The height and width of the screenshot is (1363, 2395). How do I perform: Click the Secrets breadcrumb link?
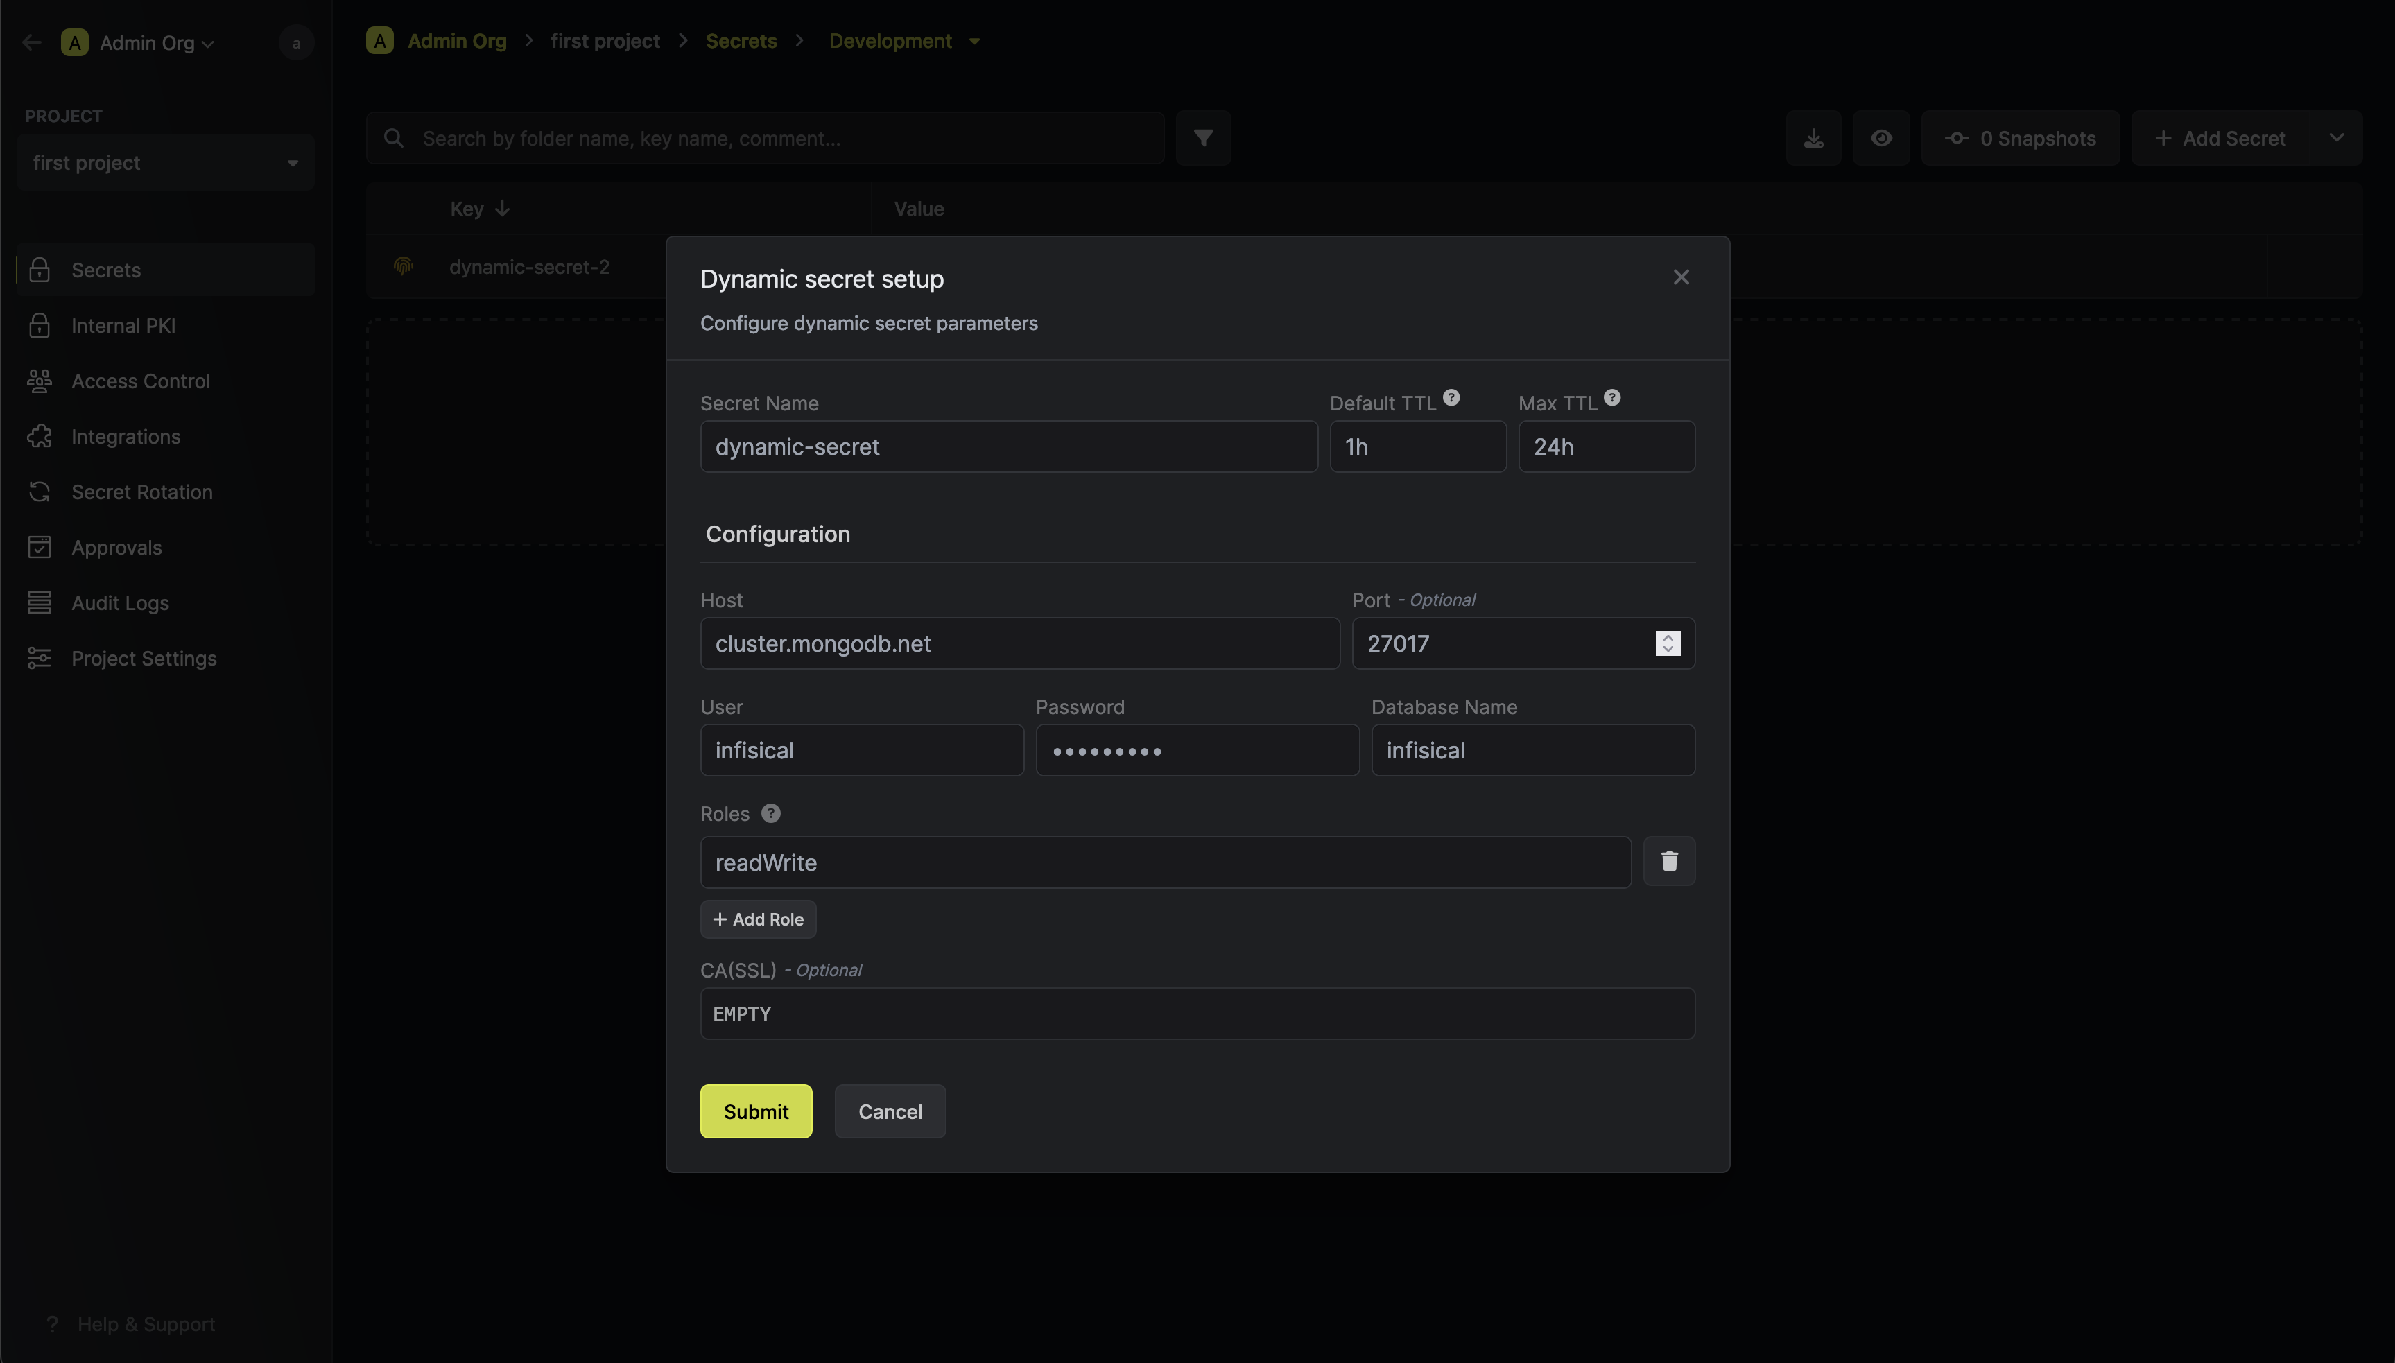[741, 41]
